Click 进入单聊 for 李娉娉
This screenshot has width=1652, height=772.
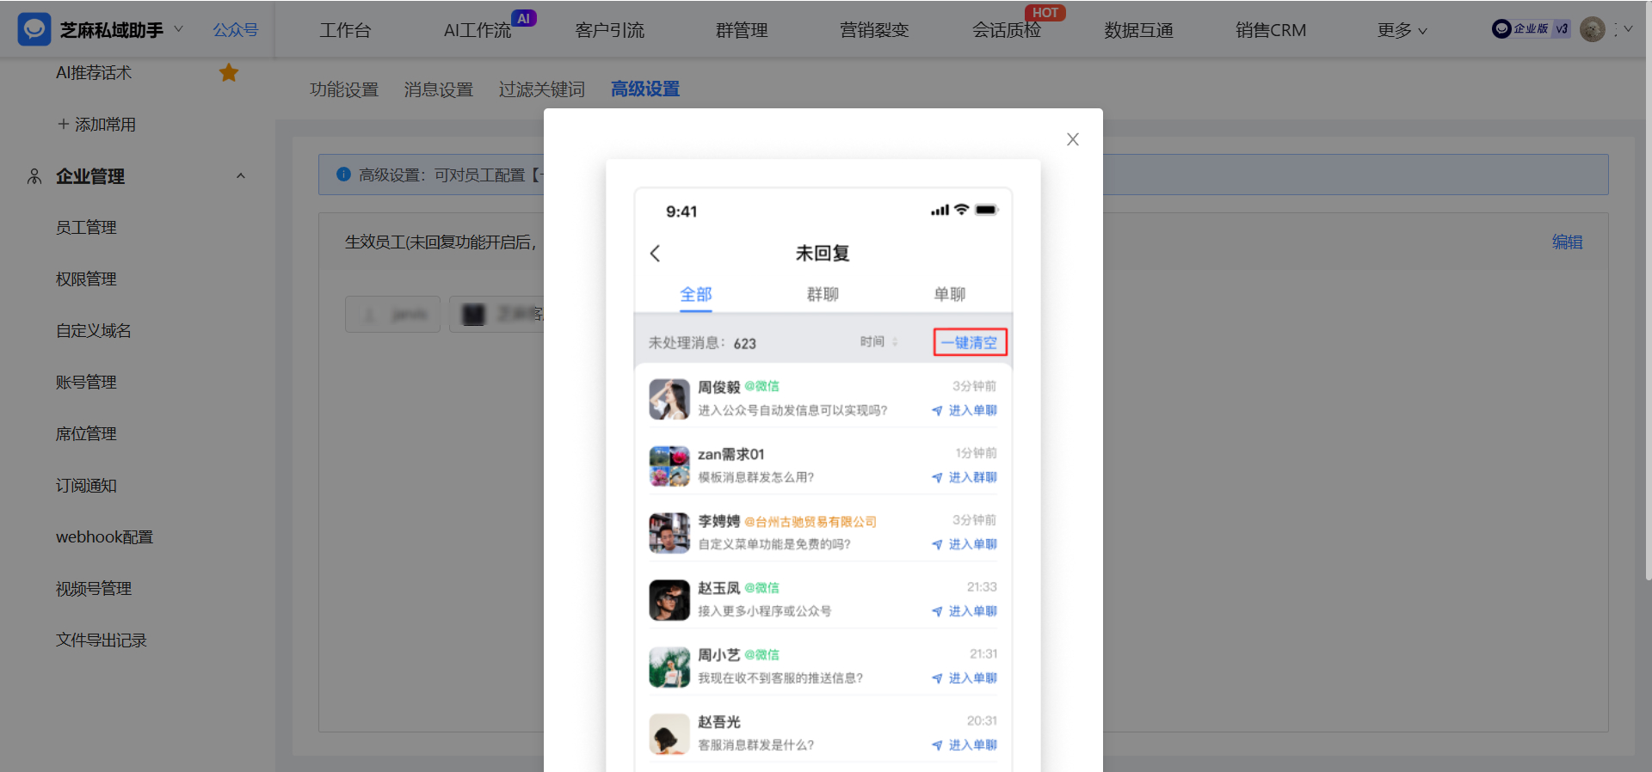coord(965,545)
